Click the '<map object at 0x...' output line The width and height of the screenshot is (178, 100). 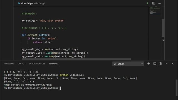[28, 85]
